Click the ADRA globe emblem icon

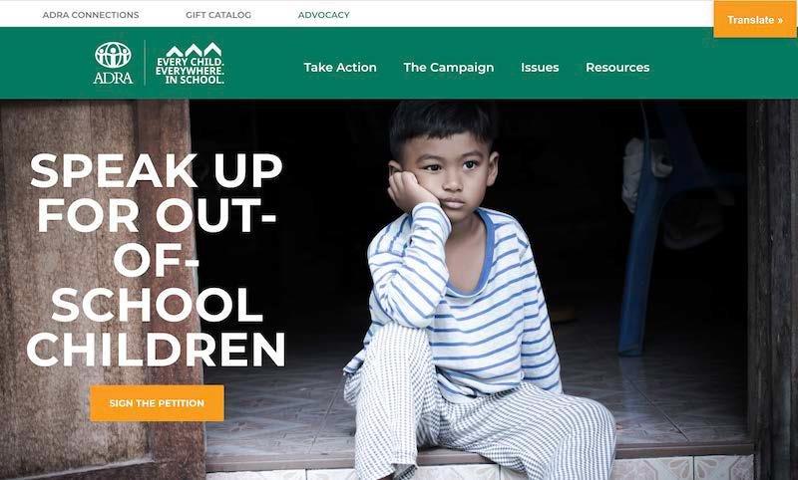coord(113,55)
